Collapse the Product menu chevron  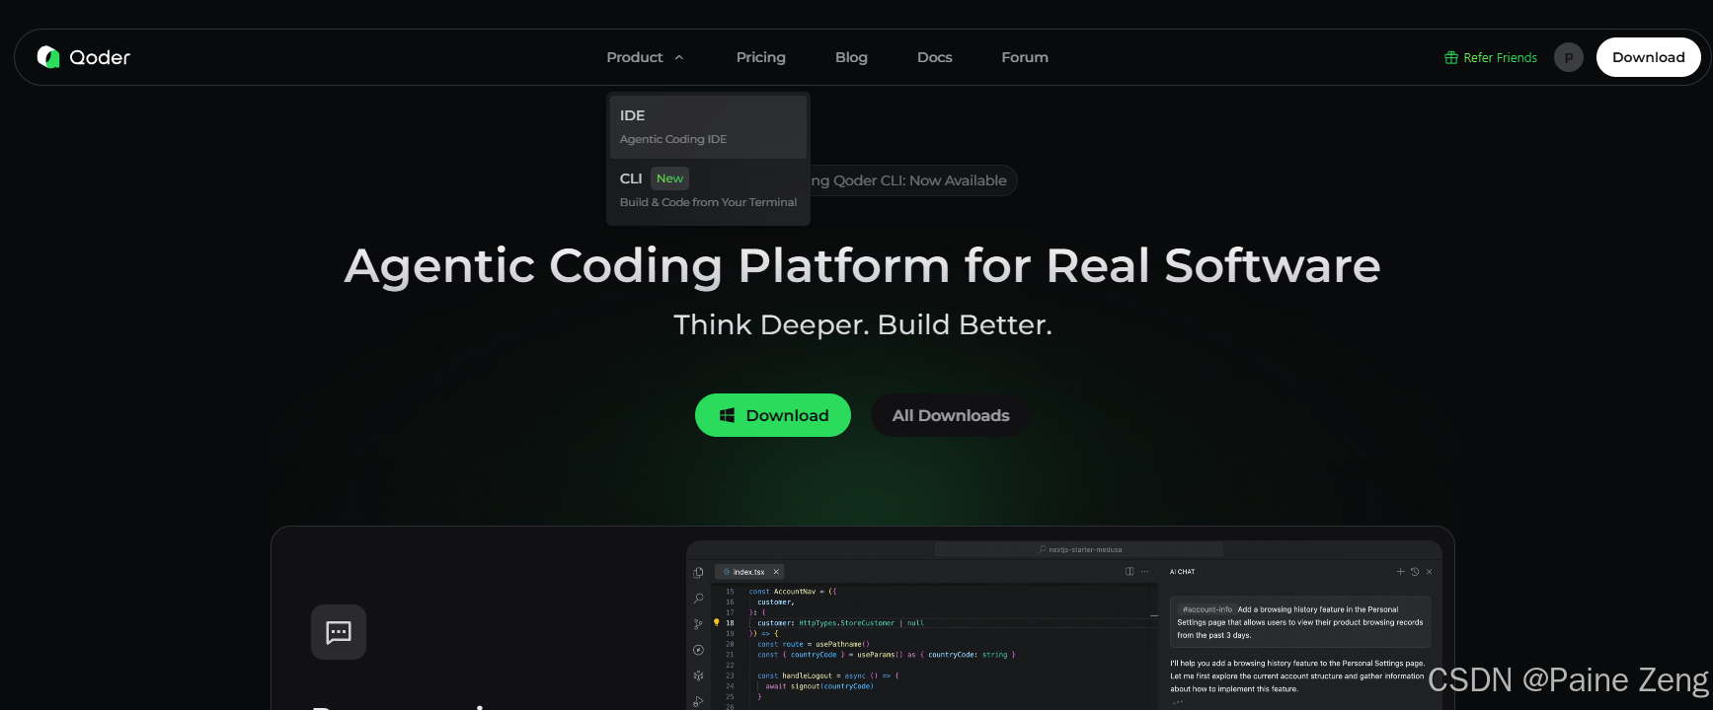click(679, 57)
